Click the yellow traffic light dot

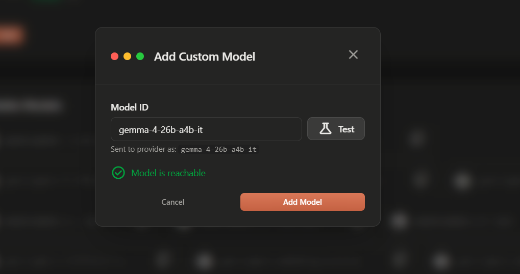click(128, 57)
